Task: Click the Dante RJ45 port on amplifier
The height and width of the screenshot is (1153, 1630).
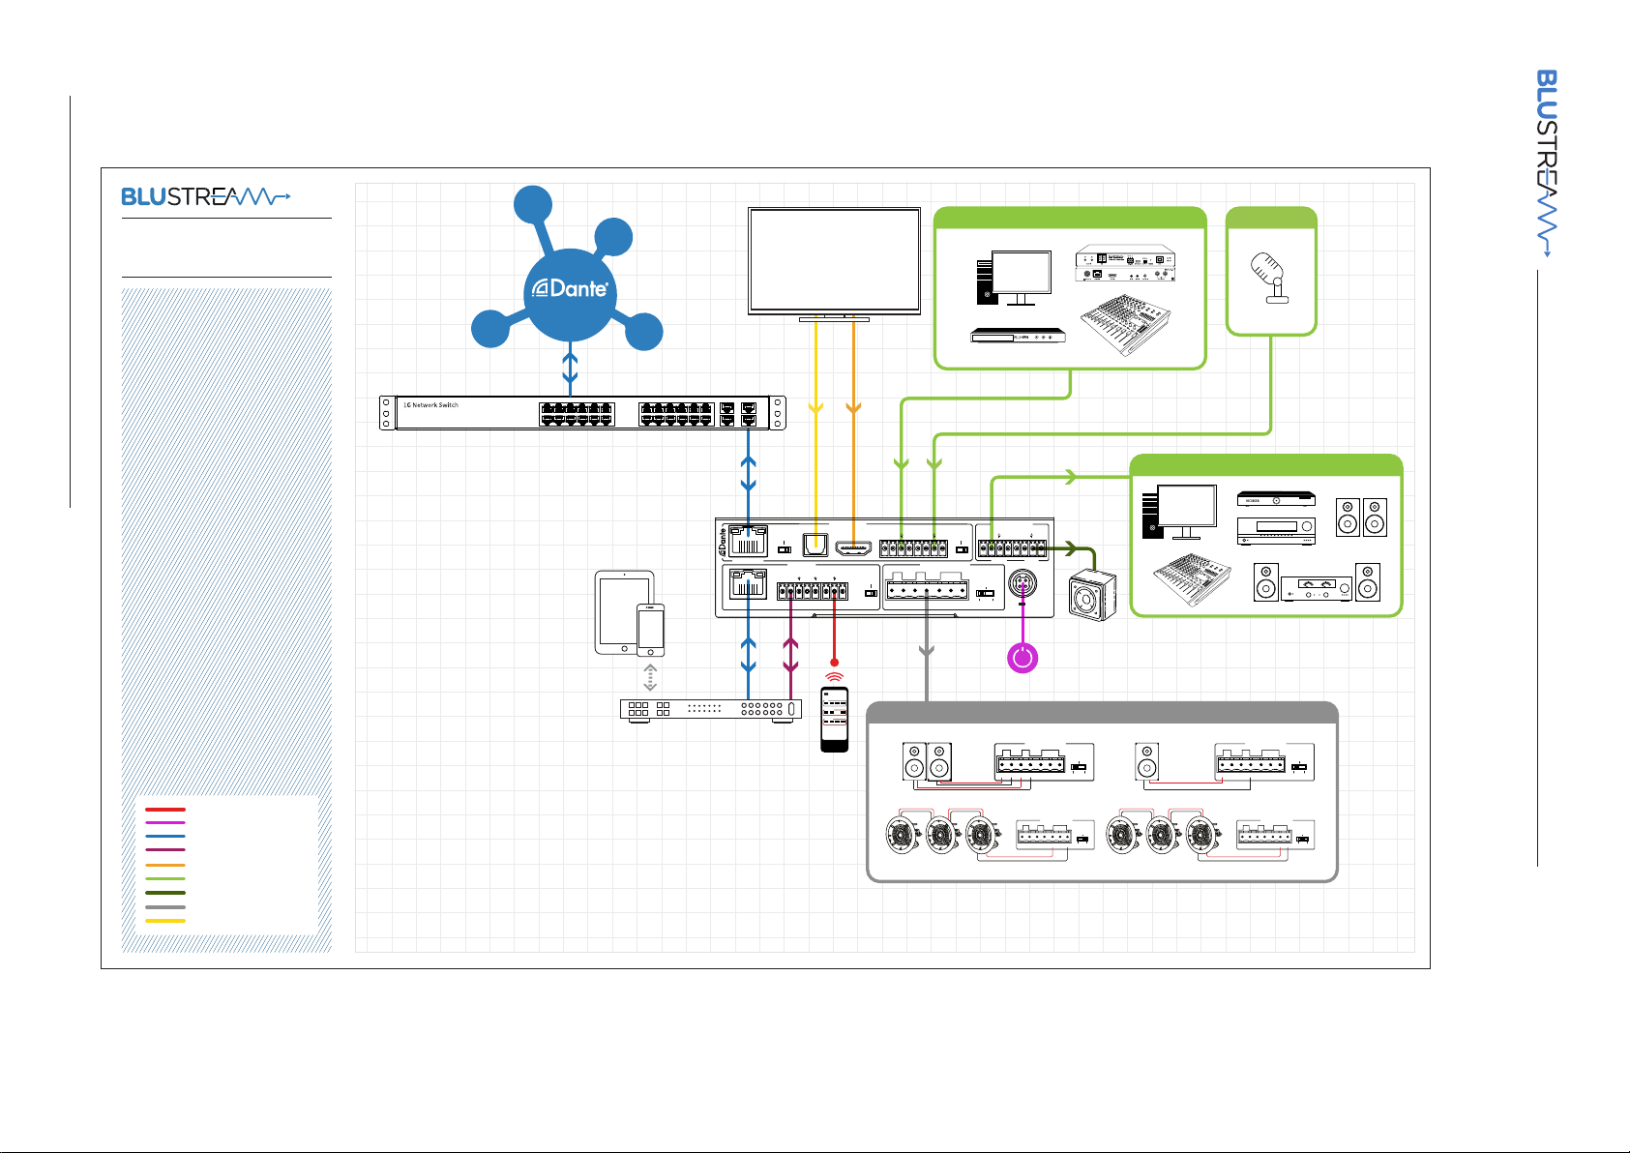Action: click(748, 541)
